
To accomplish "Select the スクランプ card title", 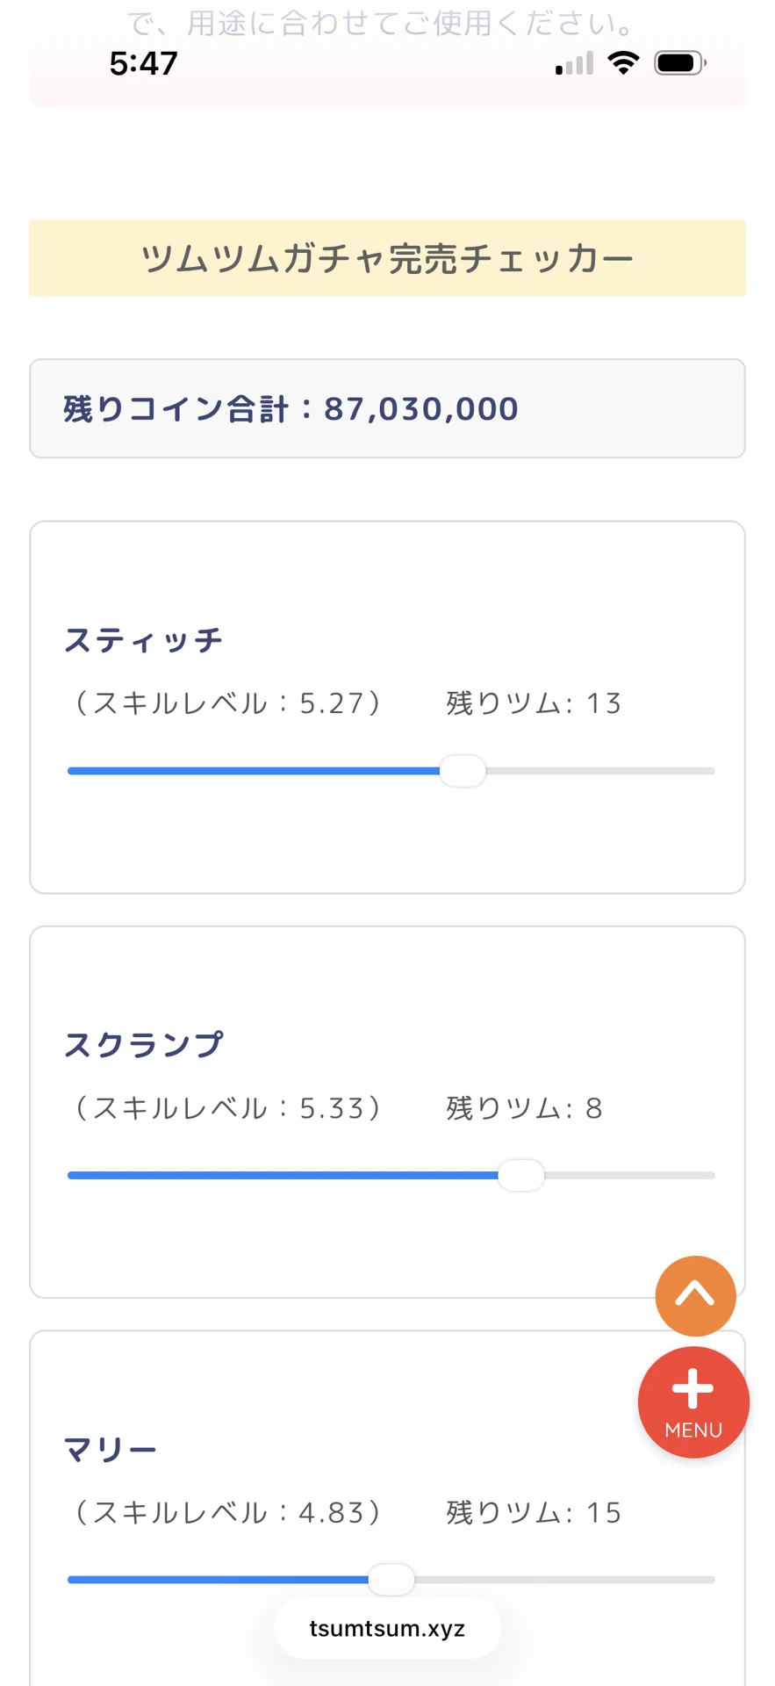I will [144, 1044].
